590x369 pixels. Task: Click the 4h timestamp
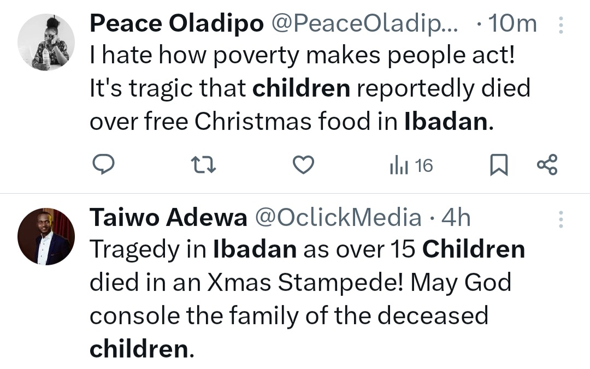click(x=456, y=218)
